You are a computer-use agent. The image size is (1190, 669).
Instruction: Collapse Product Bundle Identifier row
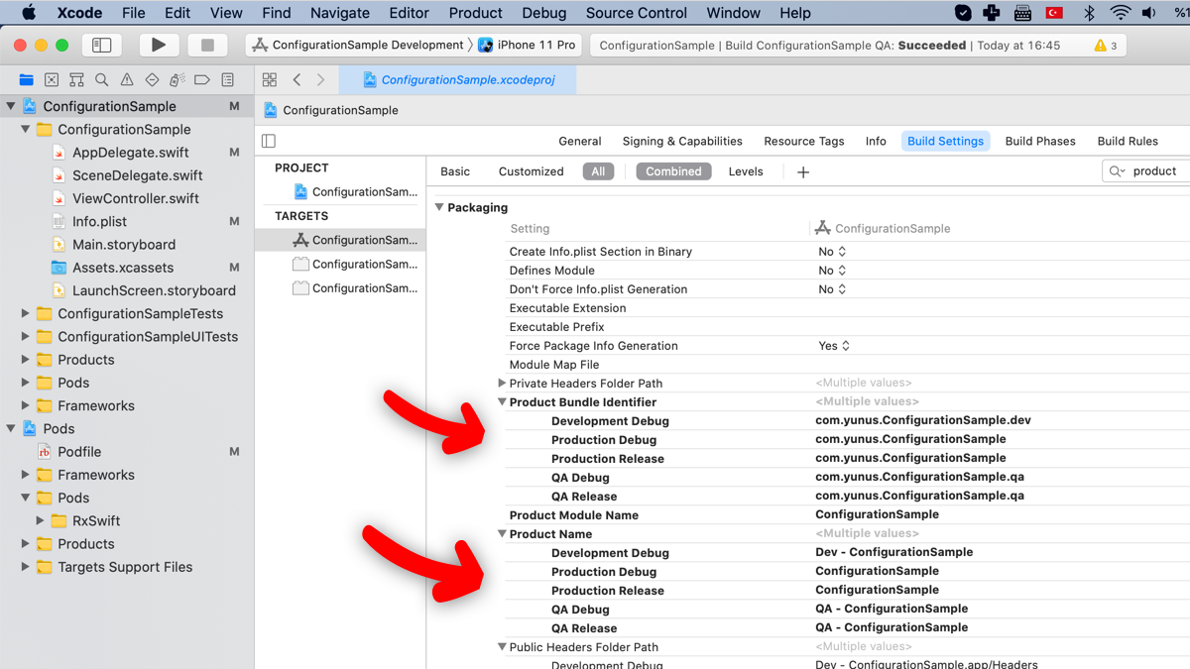502,402
